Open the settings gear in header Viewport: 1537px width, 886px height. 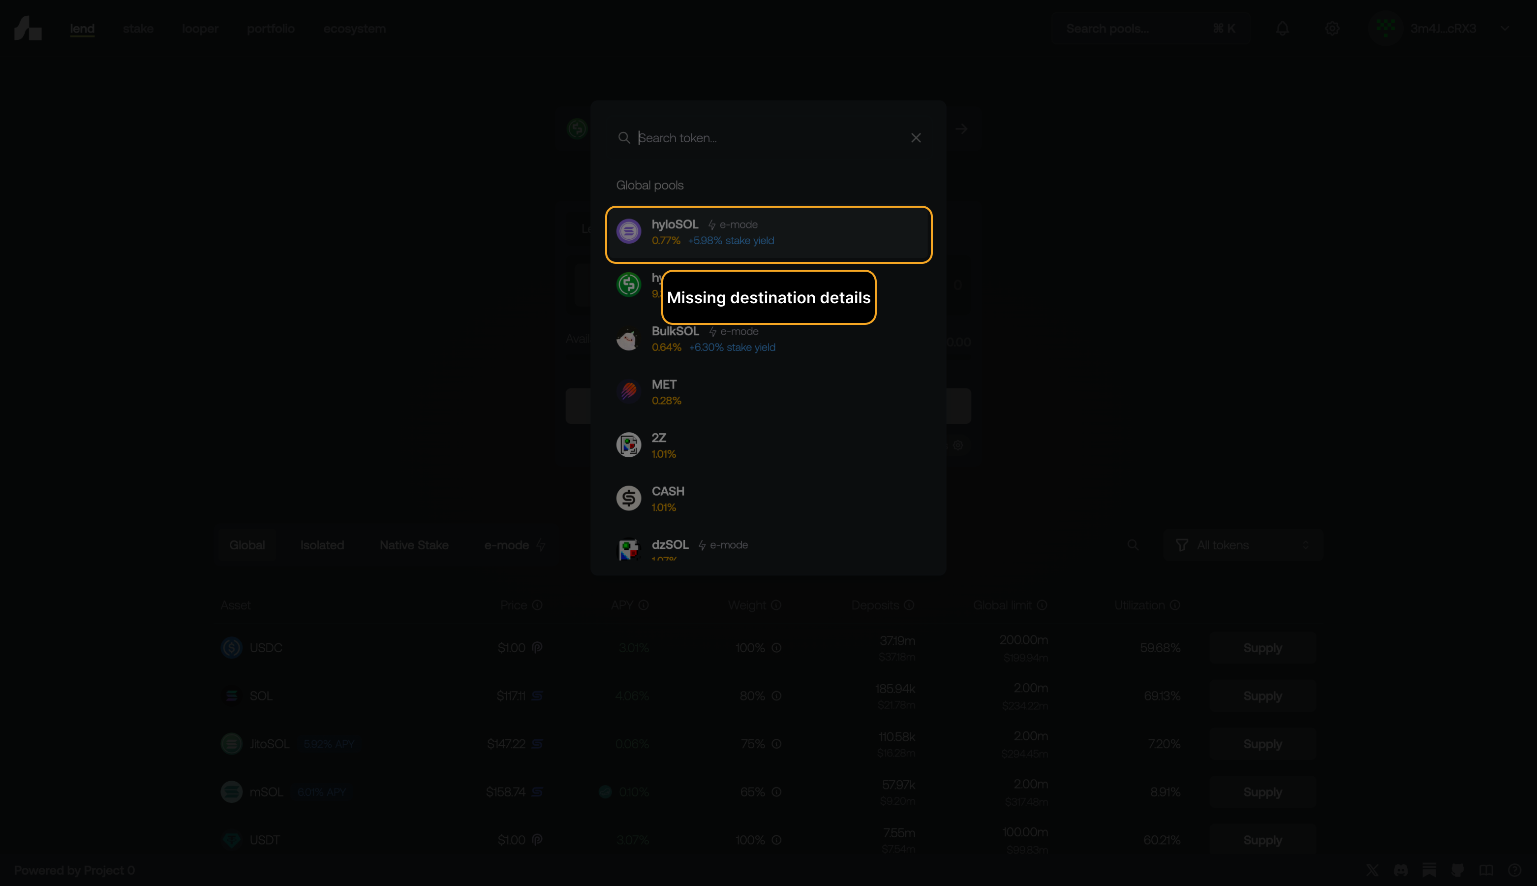(x=1332, y=29)
